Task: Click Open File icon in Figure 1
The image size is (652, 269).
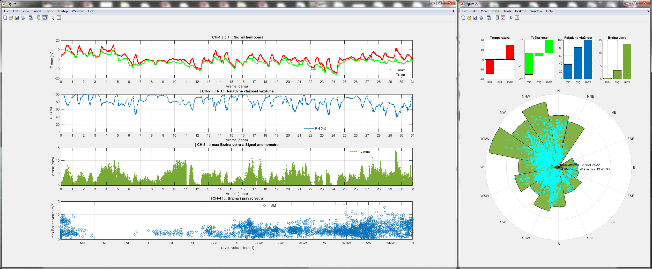Action: pos(11,18)
